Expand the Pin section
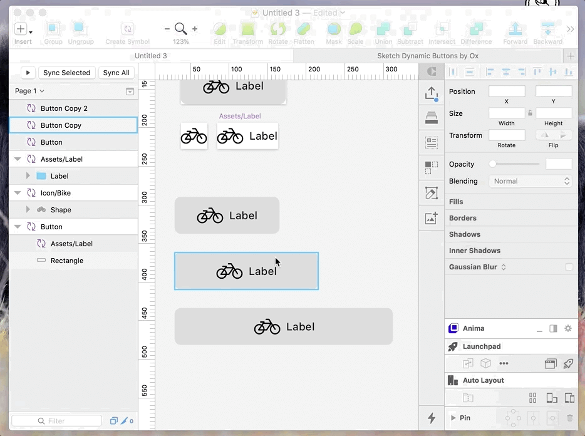Viewport: 585px width, 436px height. [453, 418]
